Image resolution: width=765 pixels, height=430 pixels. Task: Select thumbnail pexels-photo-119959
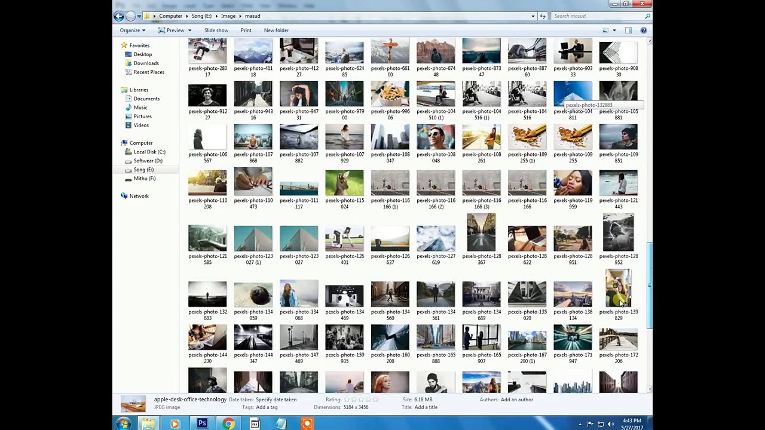573,183
